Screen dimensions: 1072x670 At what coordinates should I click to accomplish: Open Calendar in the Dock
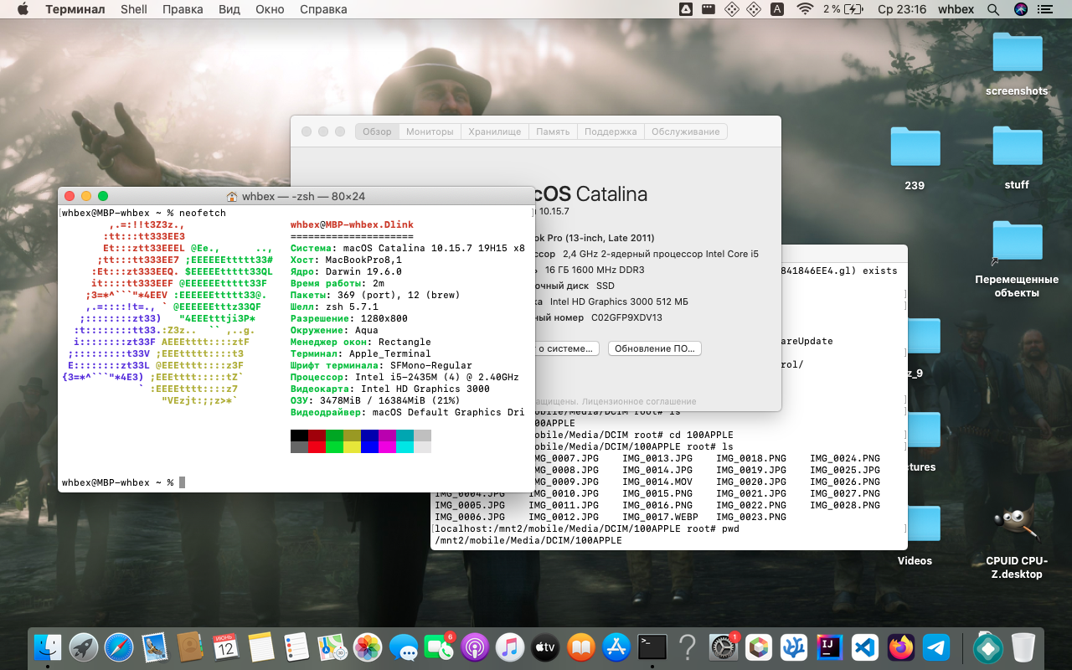pyautogui.click(x=225, y=647)
